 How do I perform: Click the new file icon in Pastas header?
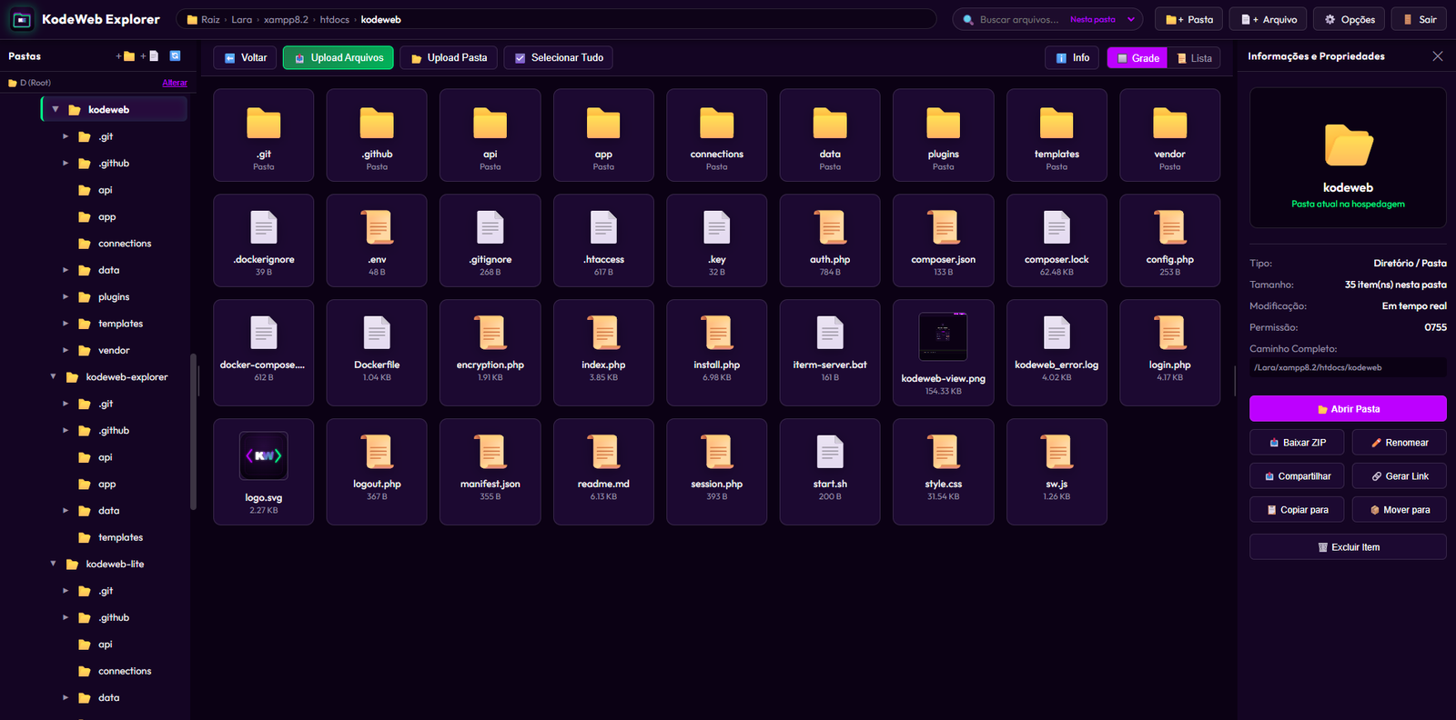[150, 56]
